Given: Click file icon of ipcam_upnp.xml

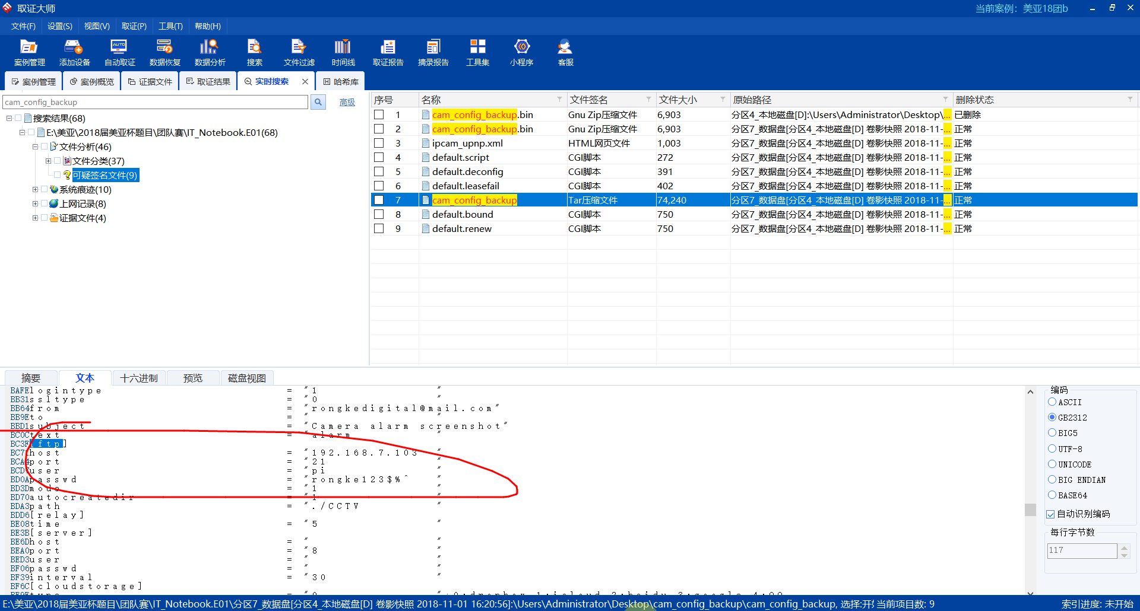Looking at the screenshot, I should pos(426,143).
